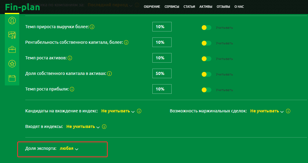308x163 pixels.
Task: Click the Рентабельность собственного капитала value field
Action: (162, 42)
